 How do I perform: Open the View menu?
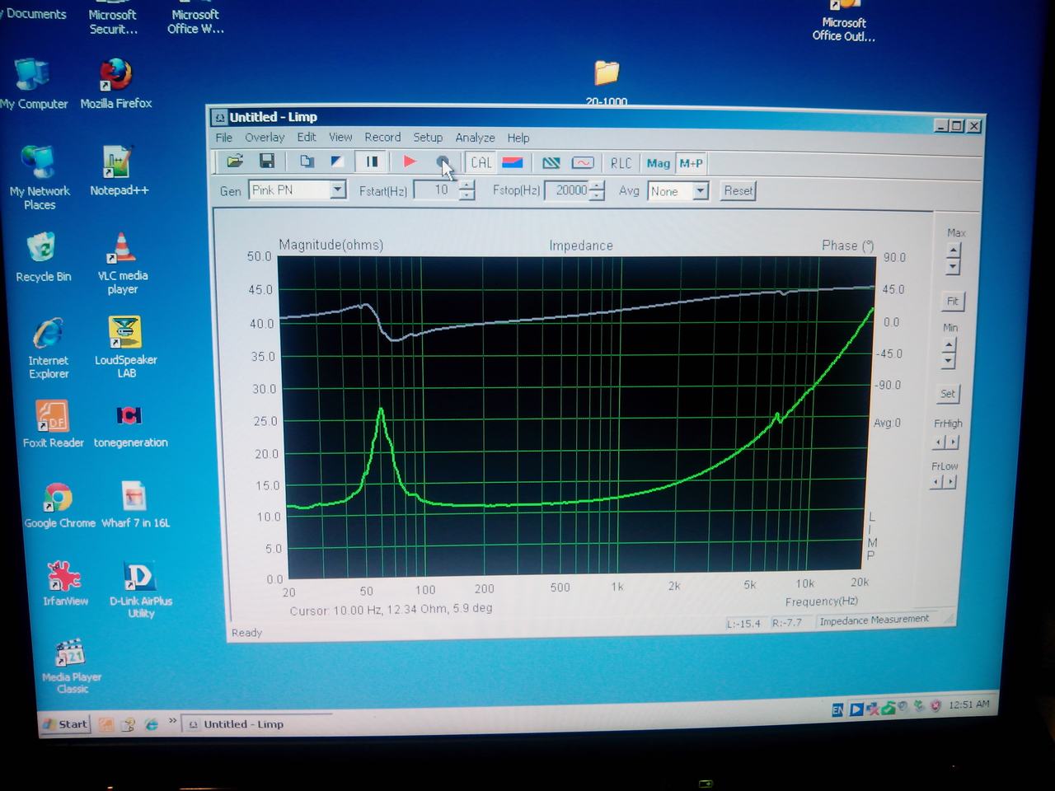click(x=340, y=138)
